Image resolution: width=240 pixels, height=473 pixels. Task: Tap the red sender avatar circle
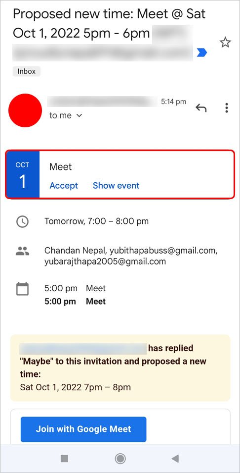tap(25, 110)
